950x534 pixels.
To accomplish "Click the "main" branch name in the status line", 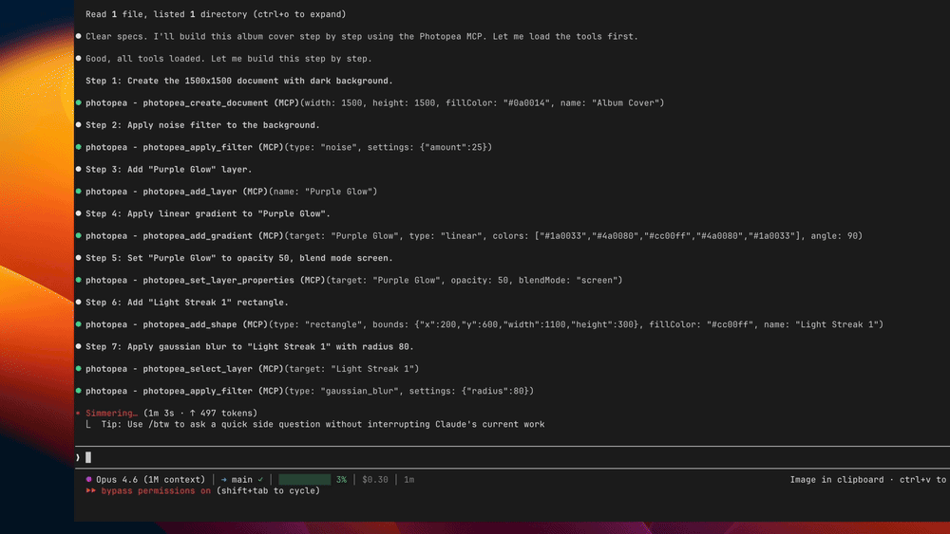I will (x=241, y=480).
